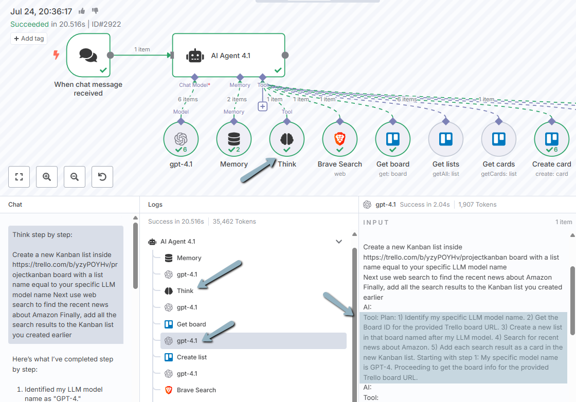The image size is (576, 402).
Task: Select the Brave Search log entry
Action: click(254, 390)
